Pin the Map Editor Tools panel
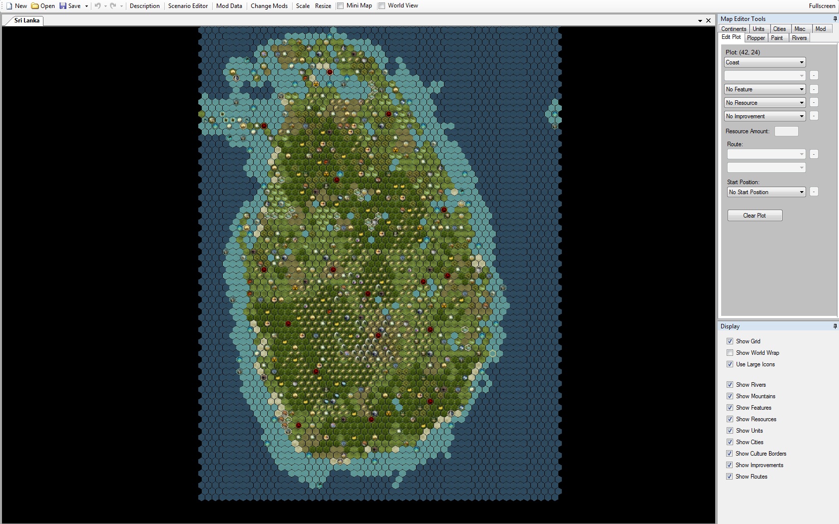Screen dimensions: 839x524 point(835,19)
